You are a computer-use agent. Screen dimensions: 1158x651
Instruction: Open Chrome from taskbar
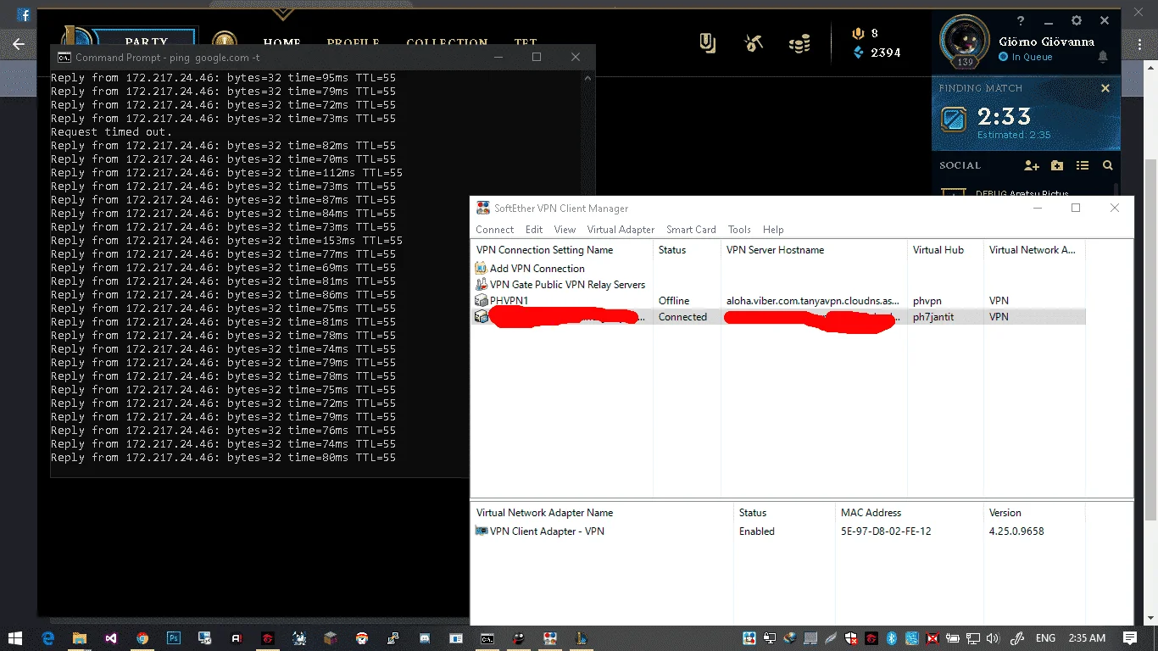(x=142, y=637)
